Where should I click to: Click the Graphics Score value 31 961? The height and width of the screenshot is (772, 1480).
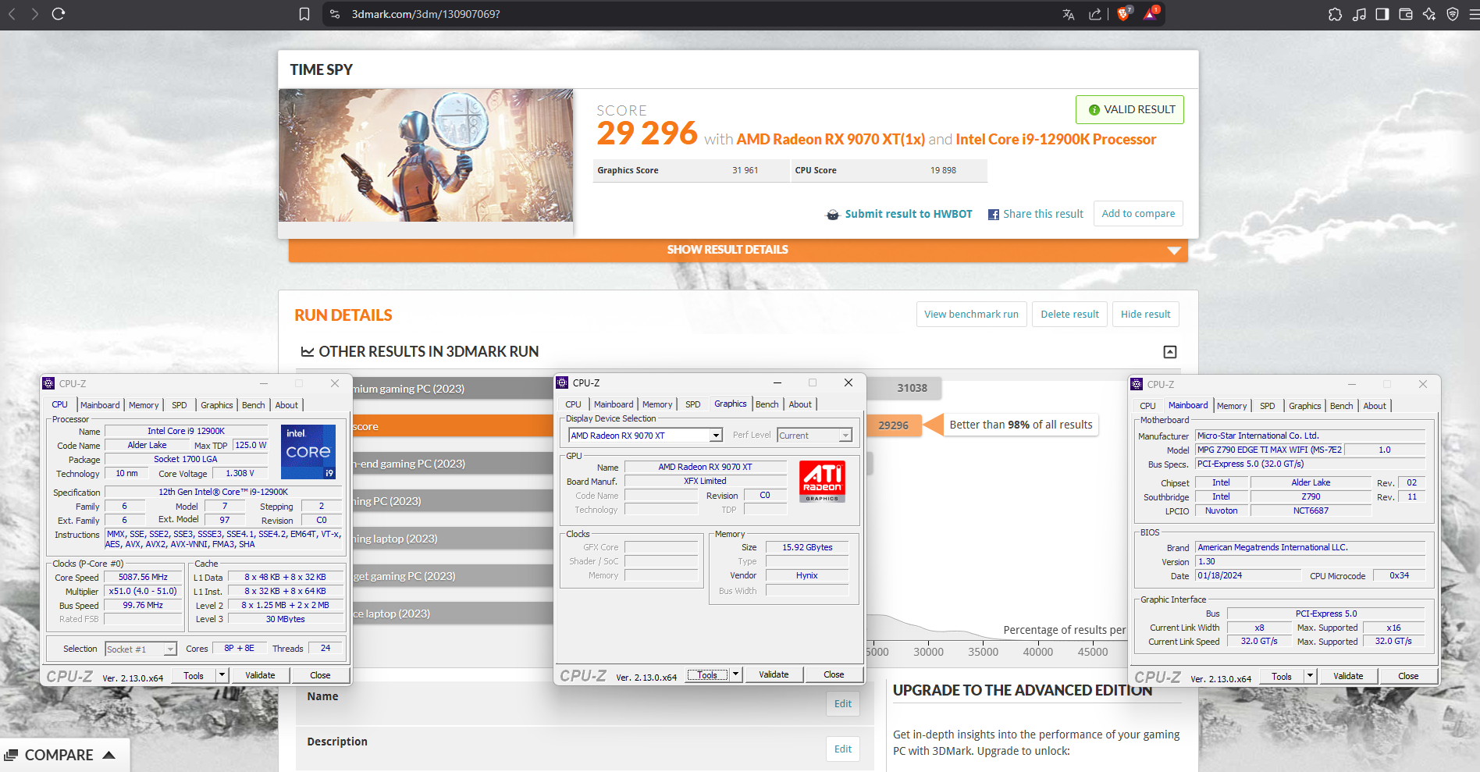tap(745, 170)
